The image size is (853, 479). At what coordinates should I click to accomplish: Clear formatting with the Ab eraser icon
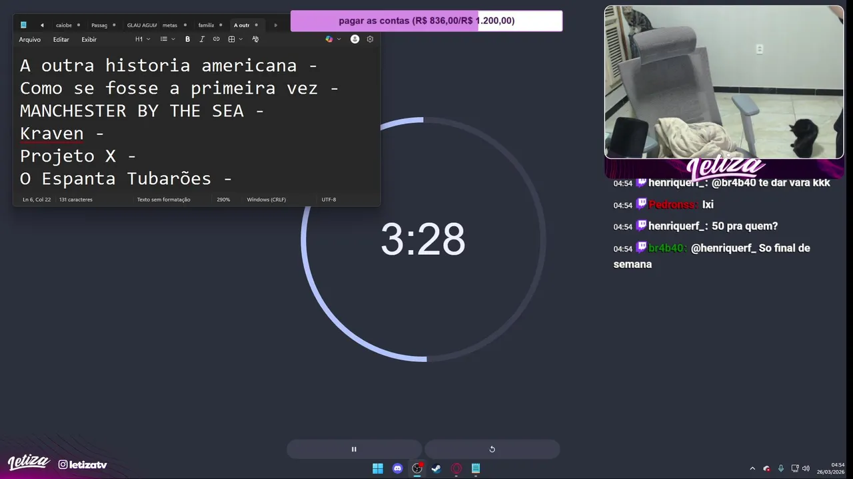255,39
